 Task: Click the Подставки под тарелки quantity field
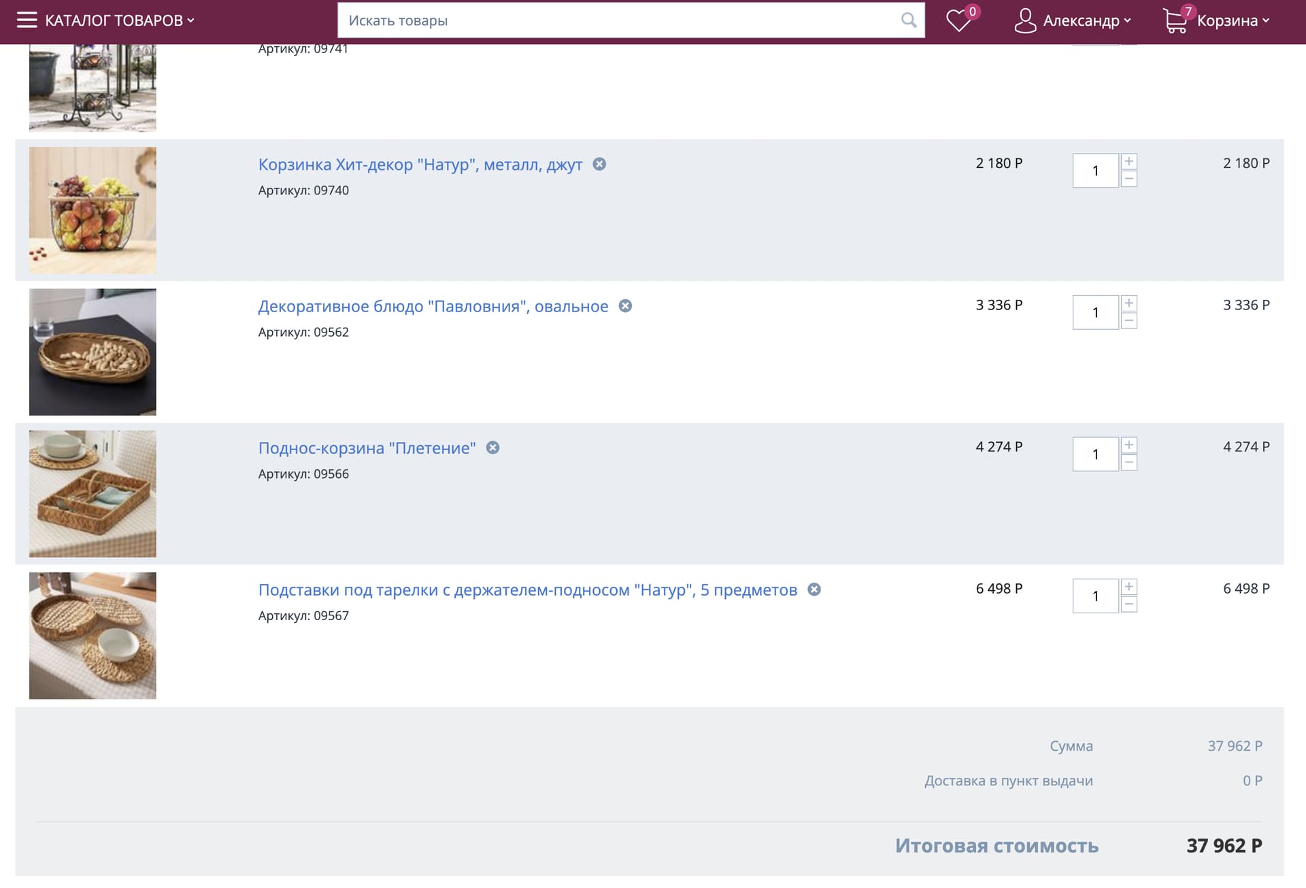click(x=1095, y=596)
